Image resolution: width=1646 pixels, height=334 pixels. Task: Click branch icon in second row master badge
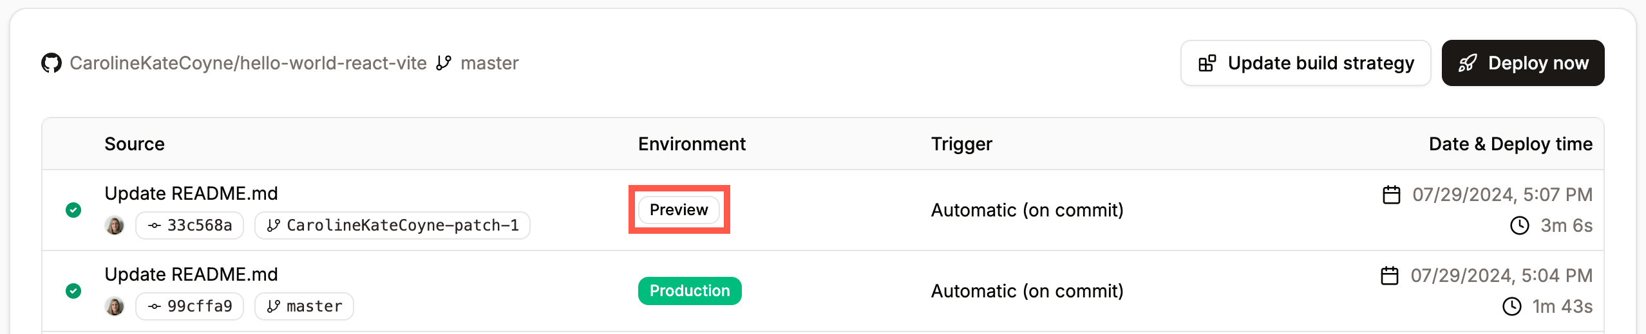pyautogui.click(x=274, y=306)
